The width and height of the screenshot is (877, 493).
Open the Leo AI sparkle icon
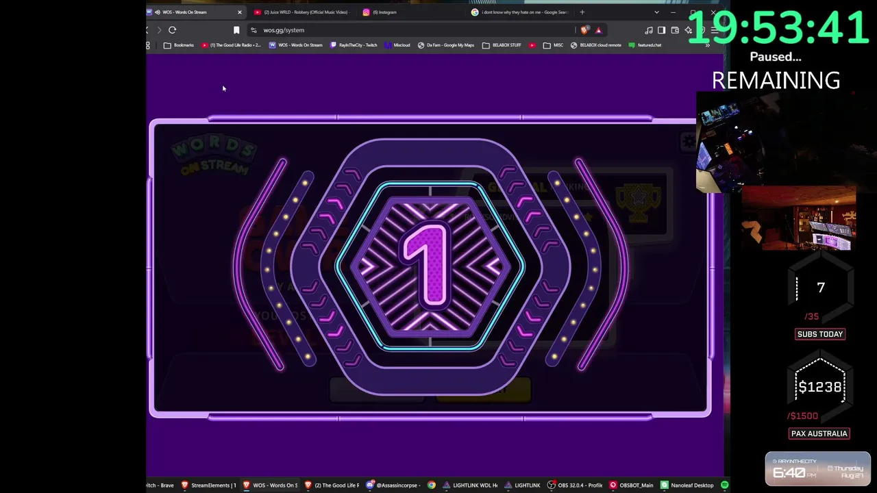(688, 30)
